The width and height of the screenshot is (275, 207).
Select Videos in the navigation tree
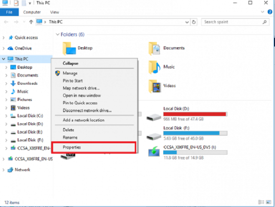[x=23, y=108]
